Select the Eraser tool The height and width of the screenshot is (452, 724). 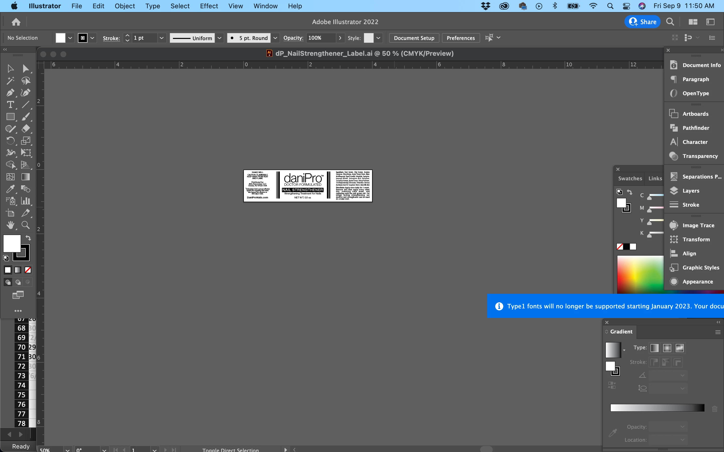click(25, 129)
